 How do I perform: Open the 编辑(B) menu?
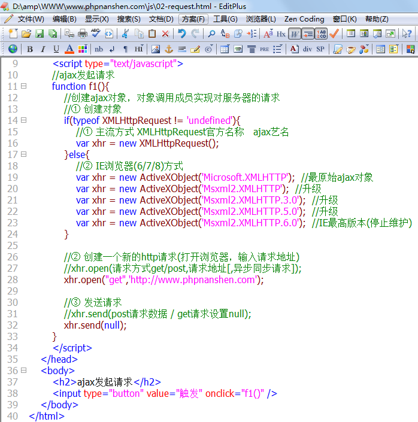click(64, 19)
